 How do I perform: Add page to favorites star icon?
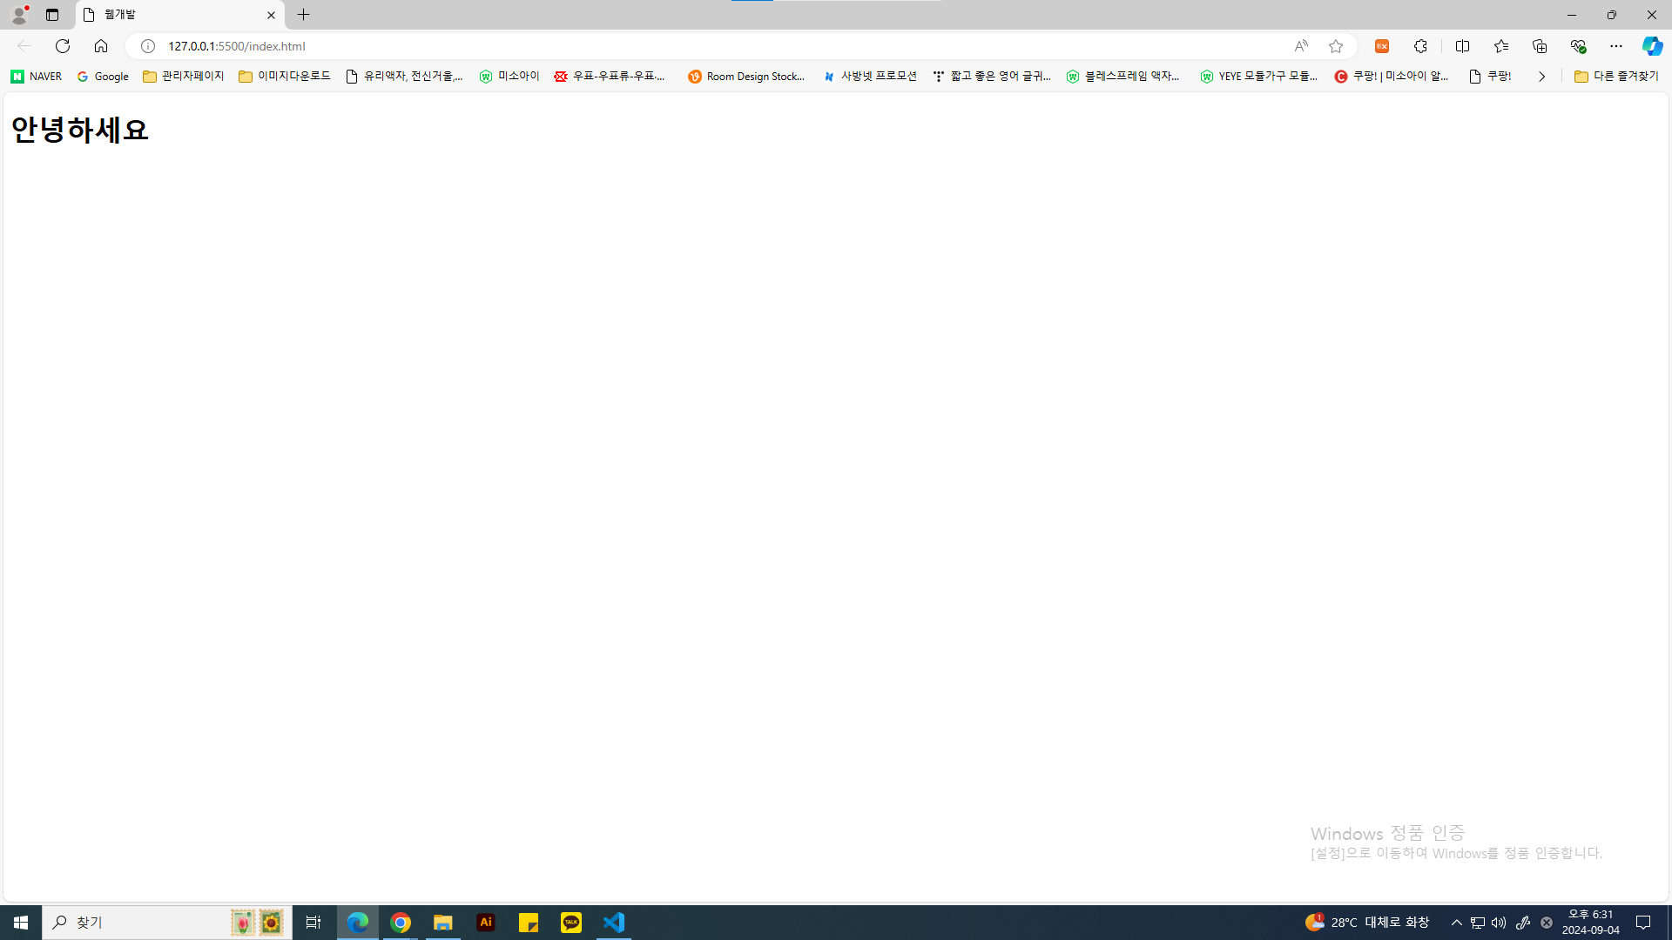click(1336, 46)
